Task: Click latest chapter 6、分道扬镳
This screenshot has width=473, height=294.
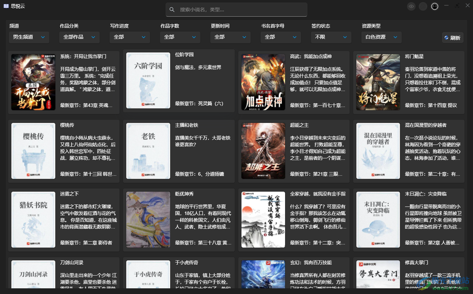Action: pos(199,174)
